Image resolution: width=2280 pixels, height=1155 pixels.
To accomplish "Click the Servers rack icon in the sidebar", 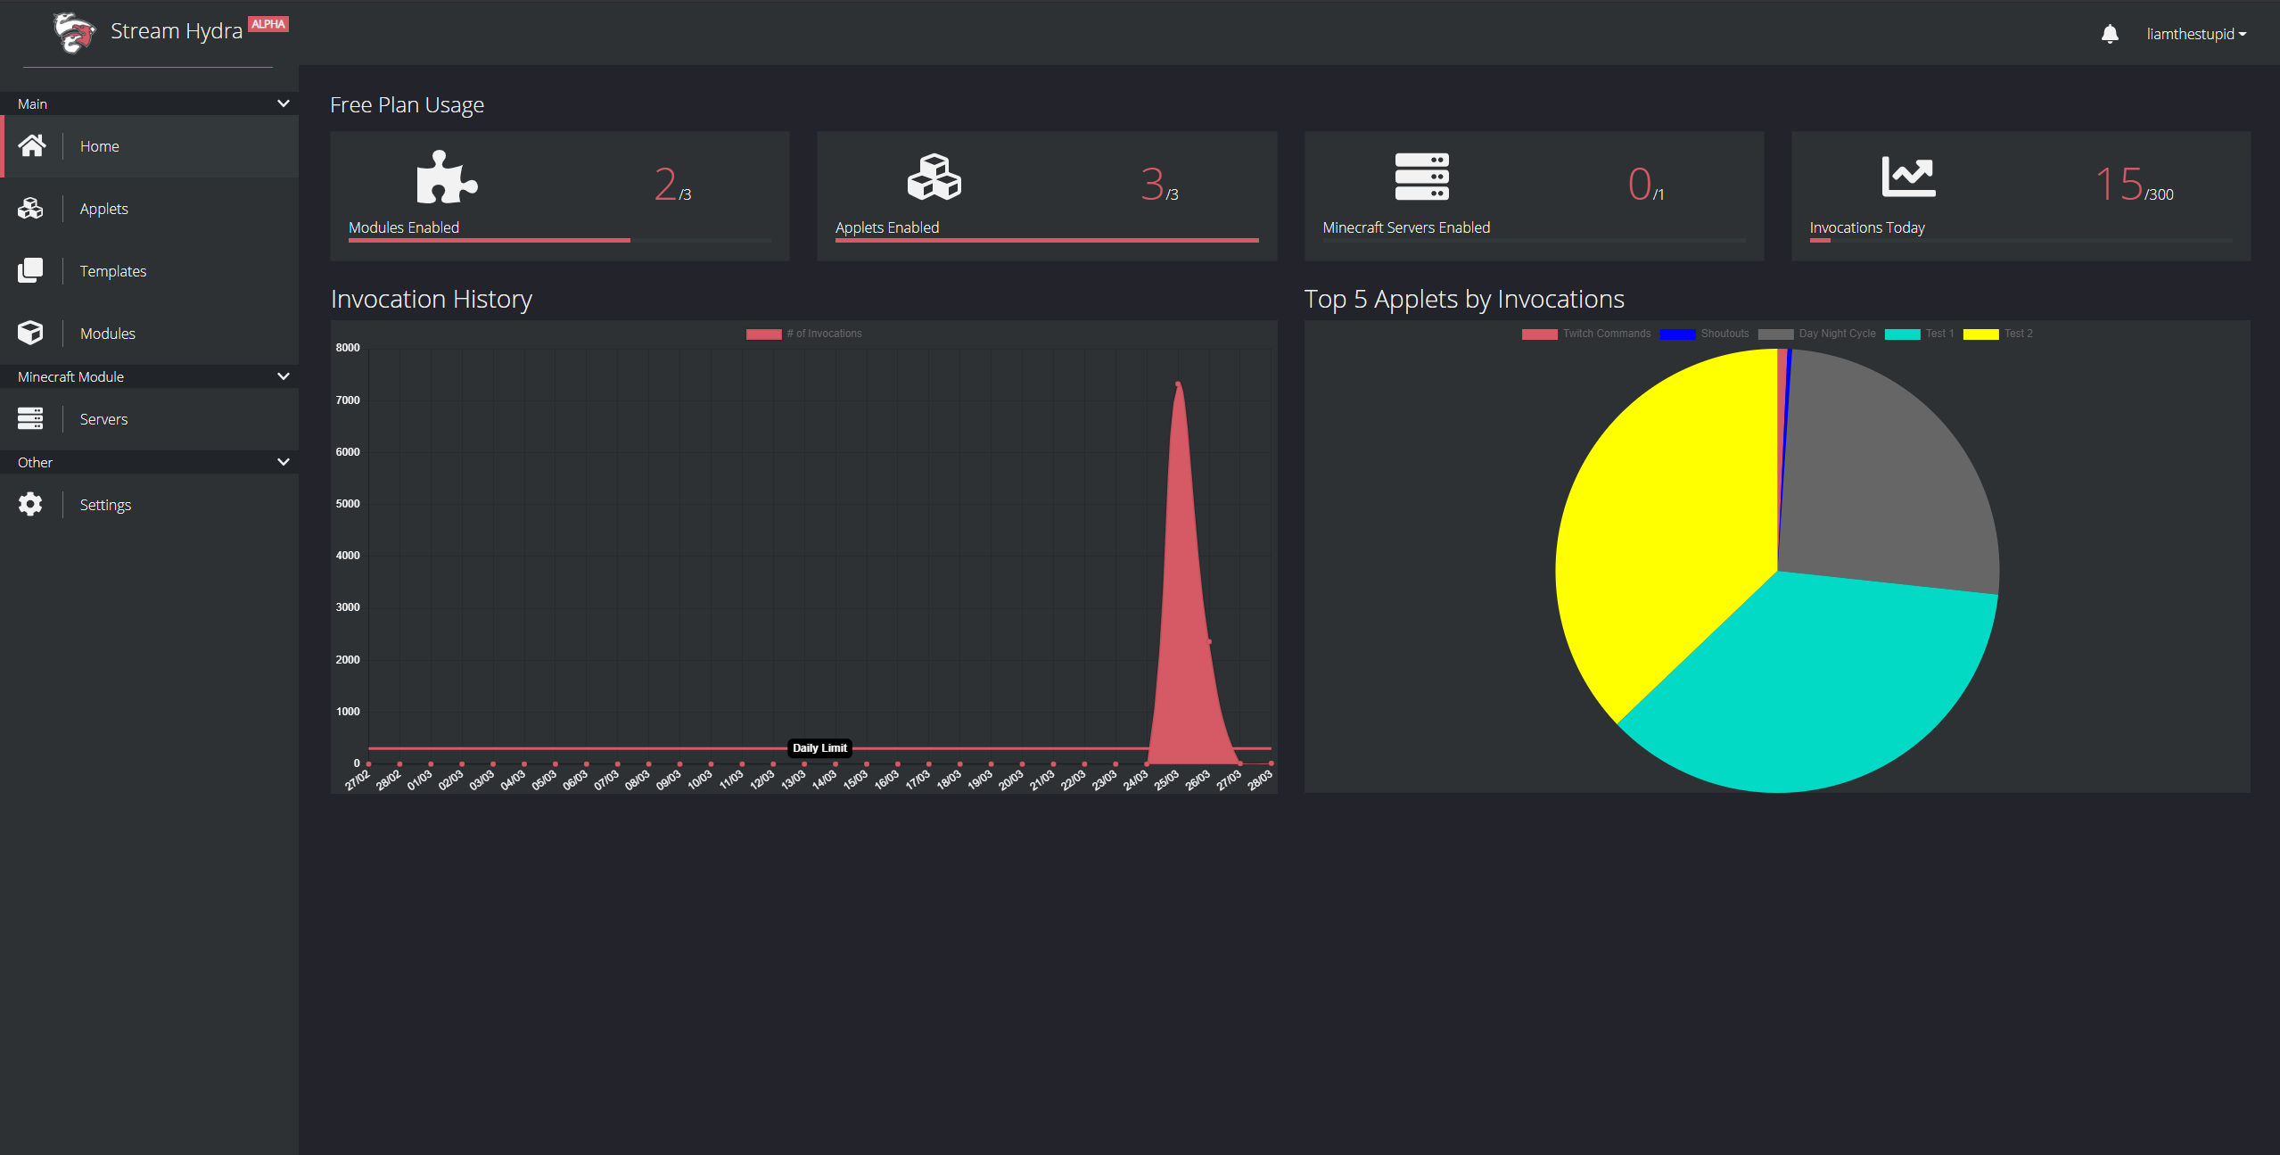I will (x=30, y=418).
